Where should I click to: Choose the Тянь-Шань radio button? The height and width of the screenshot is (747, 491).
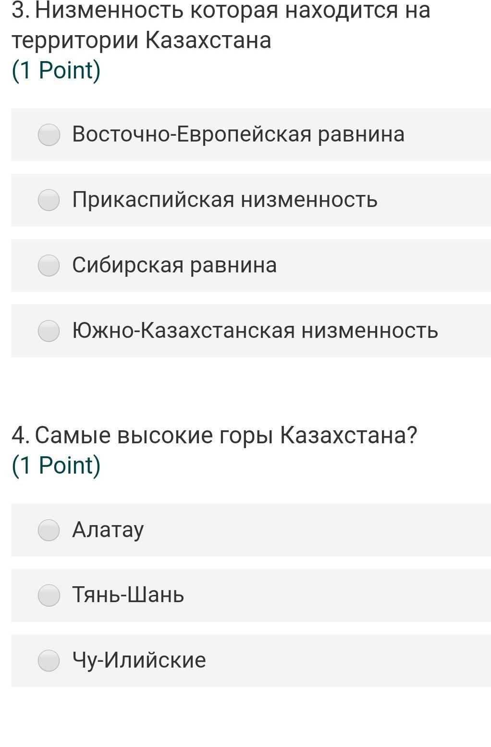(49, 595)
